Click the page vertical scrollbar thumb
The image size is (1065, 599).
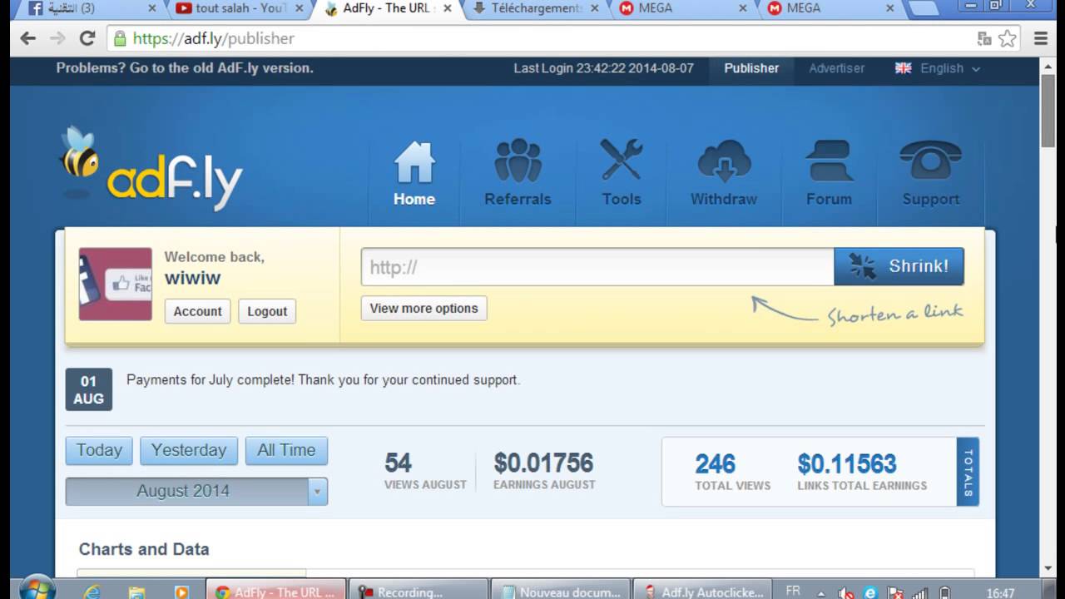1048,112
